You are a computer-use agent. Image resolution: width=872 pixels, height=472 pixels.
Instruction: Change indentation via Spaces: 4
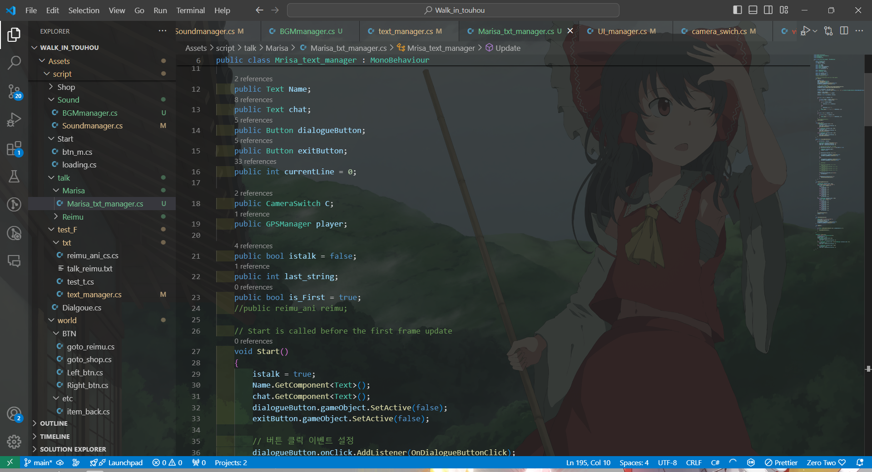tap(634, 462)
